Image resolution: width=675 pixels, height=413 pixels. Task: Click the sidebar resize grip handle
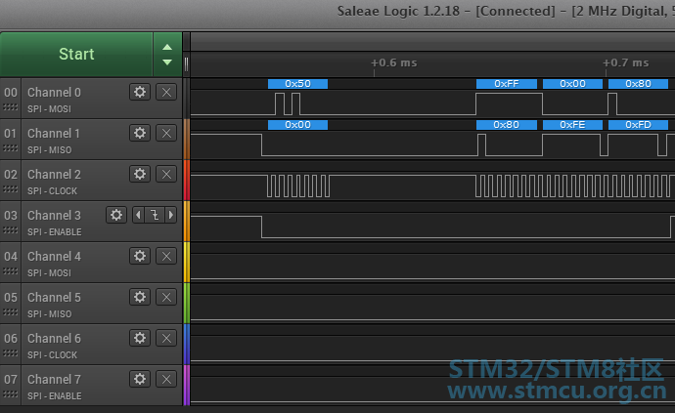186,64
